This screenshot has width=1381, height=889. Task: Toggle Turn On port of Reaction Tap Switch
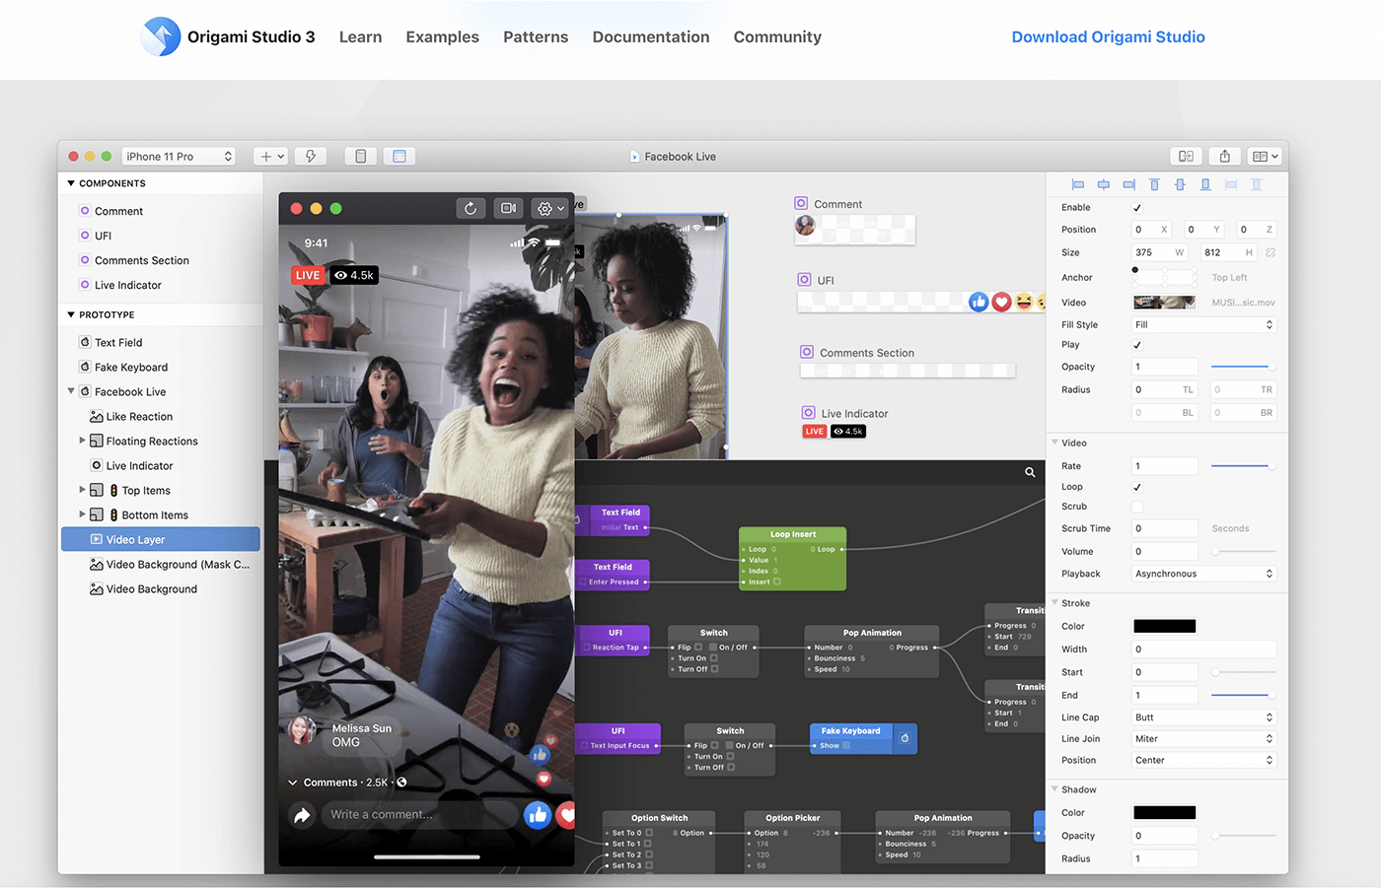[714, 658]
